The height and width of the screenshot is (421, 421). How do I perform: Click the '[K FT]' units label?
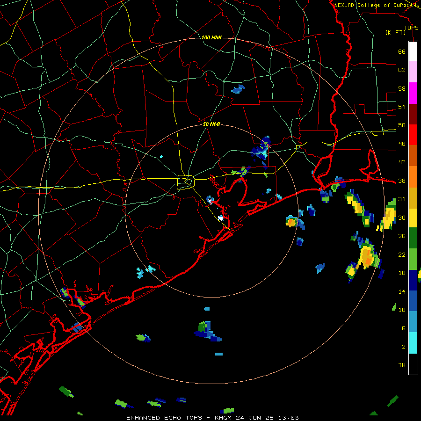pos(395,32)
